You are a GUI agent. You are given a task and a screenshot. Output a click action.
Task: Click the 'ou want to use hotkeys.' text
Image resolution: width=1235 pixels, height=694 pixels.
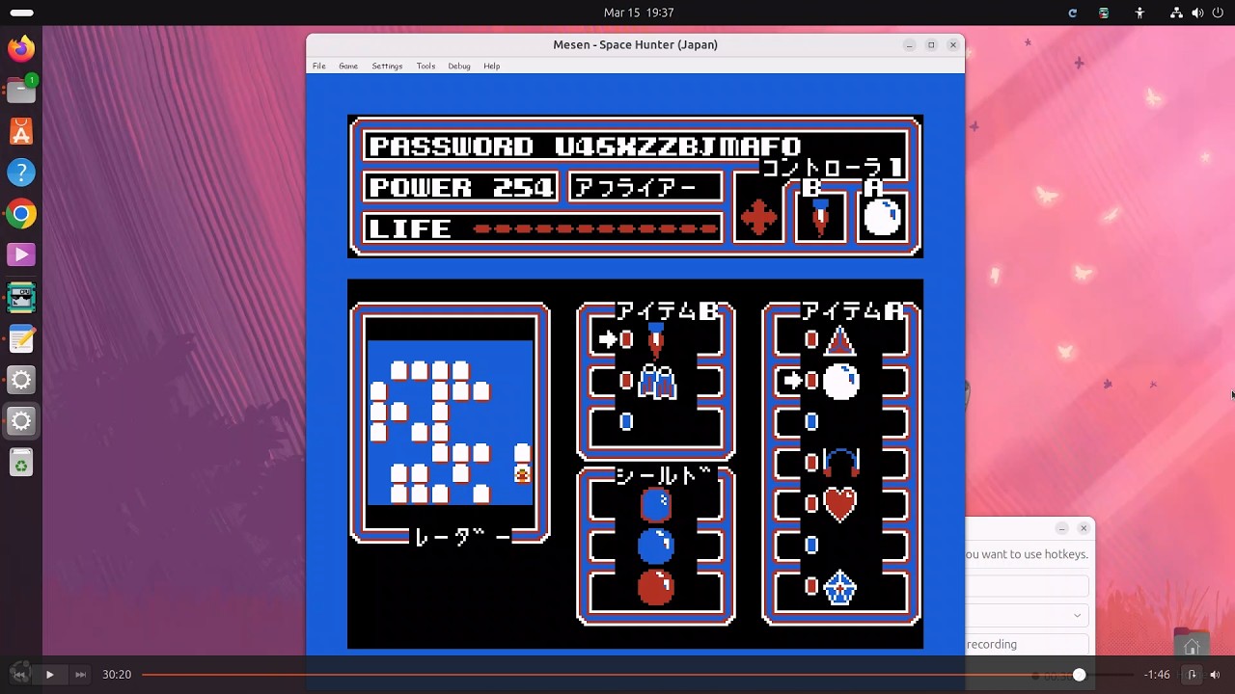pos(1027,554)
